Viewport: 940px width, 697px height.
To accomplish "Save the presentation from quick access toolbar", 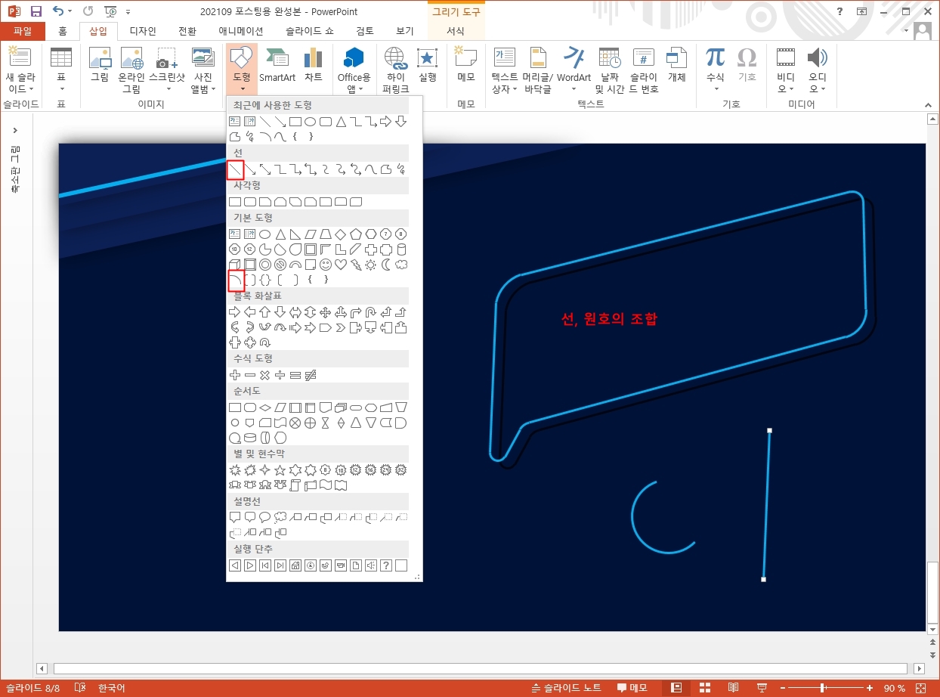I will click(x=36, y=11).
